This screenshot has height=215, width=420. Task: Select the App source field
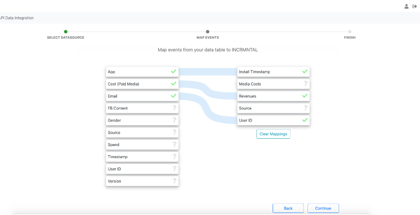click(x=142, y=72)
